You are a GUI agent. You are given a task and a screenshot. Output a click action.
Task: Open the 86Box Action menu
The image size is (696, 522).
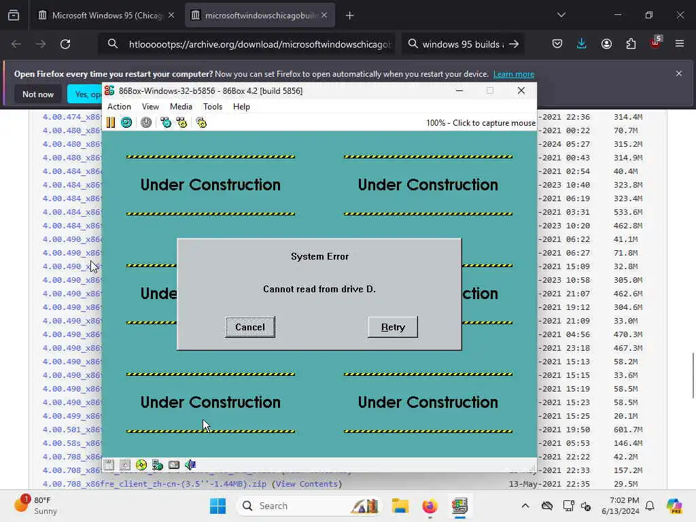[x=119, y=107]
